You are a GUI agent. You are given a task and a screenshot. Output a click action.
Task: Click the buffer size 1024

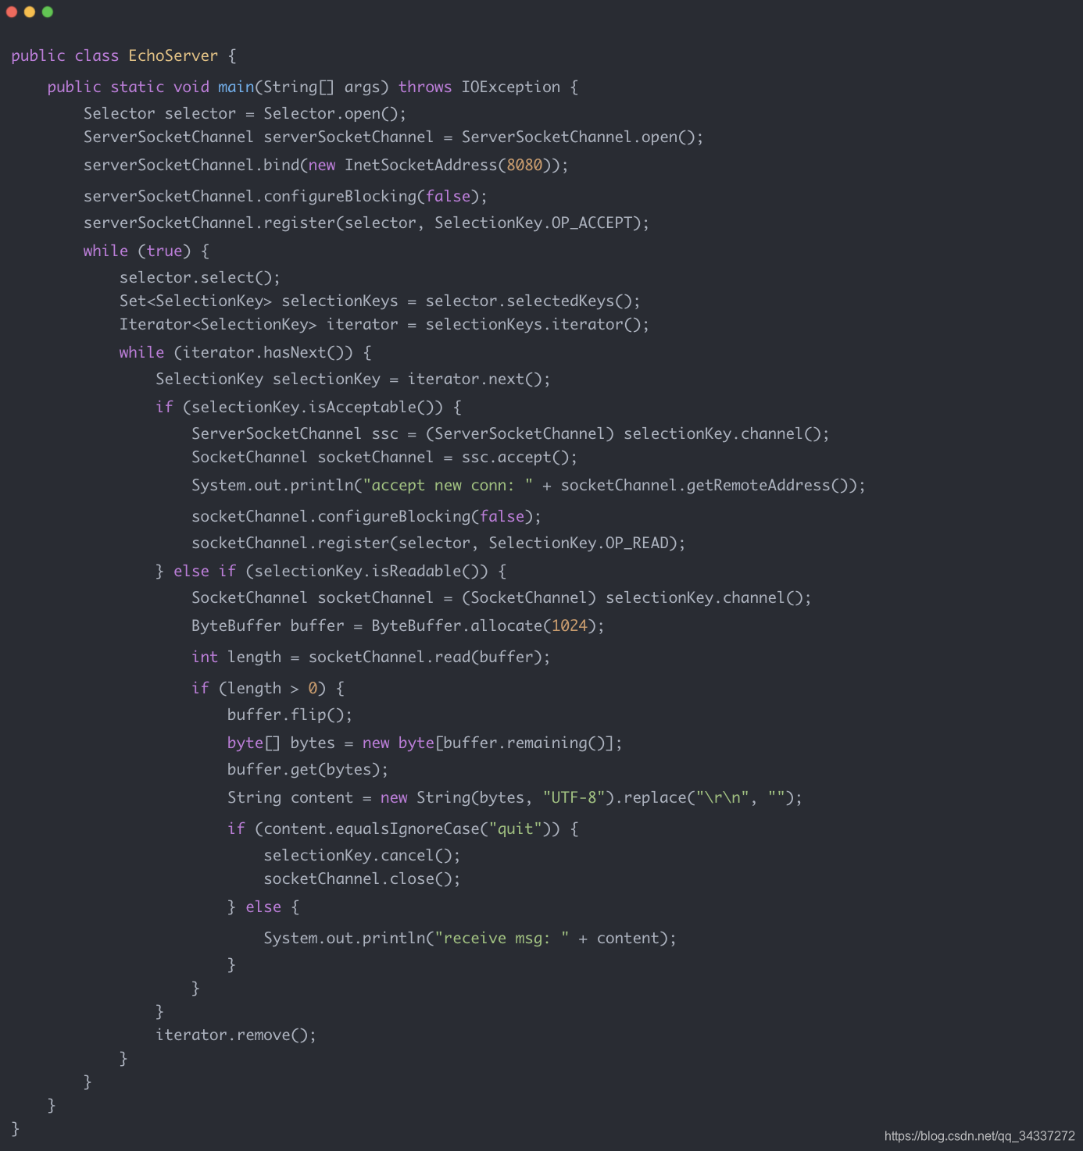(x=570, y=625)
